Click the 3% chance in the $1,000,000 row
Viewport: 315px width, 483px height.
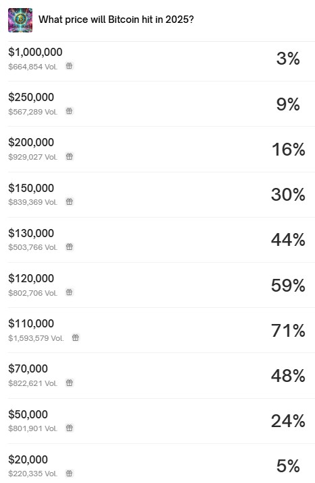click(x=288, y=59)
